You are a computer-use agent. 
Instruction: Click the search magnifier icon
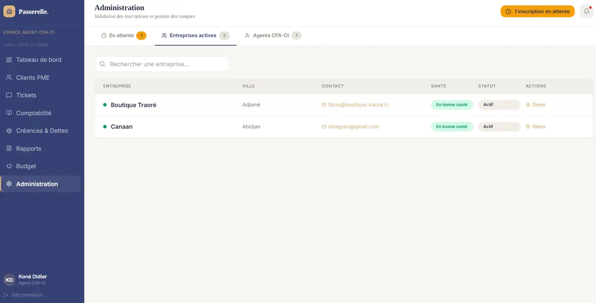coord(103,64)
